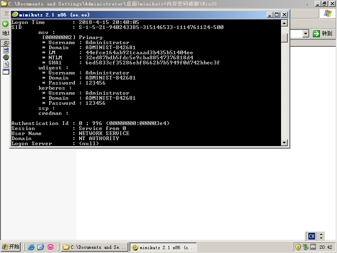
Task: Select the blank window file icon in Explorer list
Action: (x=6, y=72)
